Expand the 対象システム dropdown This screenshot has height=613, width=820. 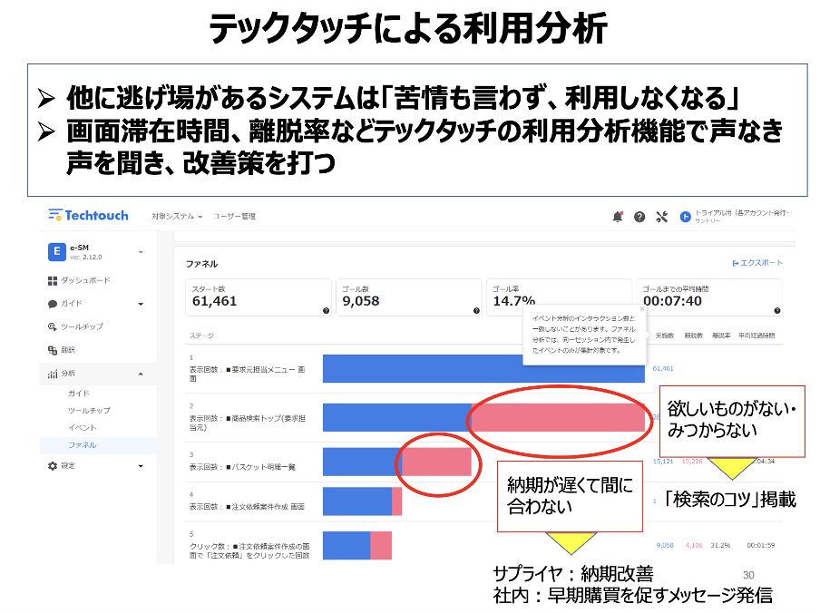[x=177, y=217]
